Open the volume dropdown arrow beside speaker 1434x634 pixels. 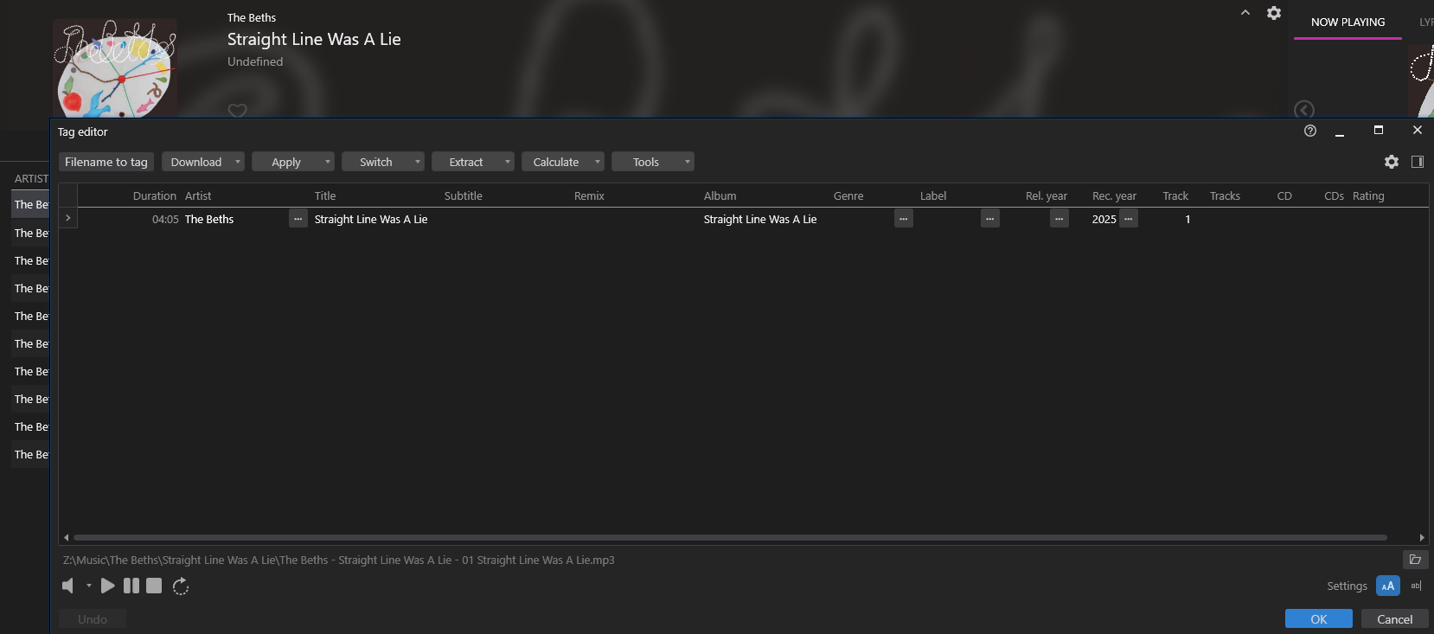(89, 586)
